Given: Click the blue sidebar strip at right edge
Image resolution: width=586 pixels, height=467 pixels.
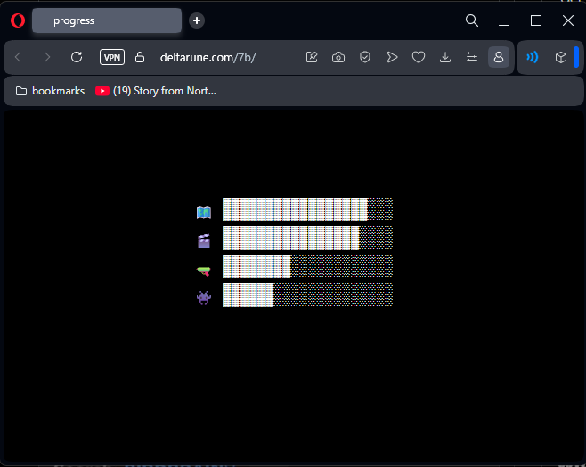Looking at the screenshot, I should coord(576,57).
